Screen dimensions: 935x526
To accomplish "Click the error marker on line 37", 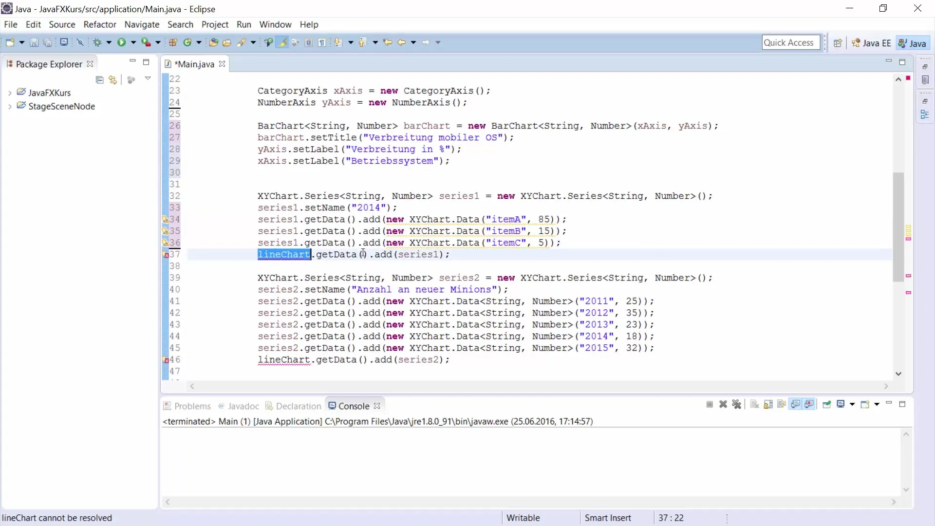I will click(166, 255).
